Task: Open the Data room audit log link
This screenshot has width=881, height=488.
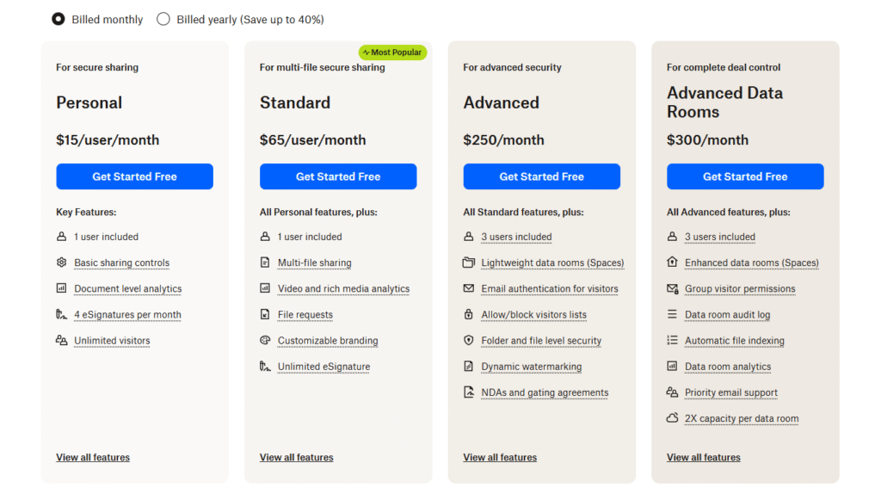Action: [727, 315]
